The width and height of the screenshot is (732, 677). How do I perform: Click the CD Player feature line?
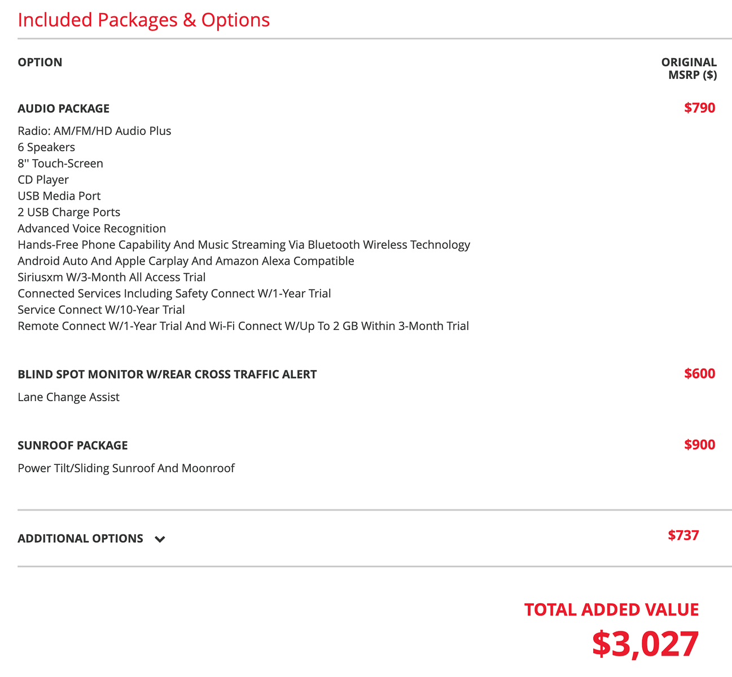coord(43,180)
